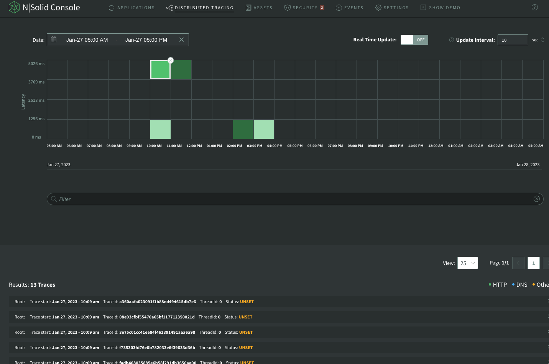The width and height of the screenshot is (549, 364).
Task: Click the calendar icon in date field
Action: [54, 39]
